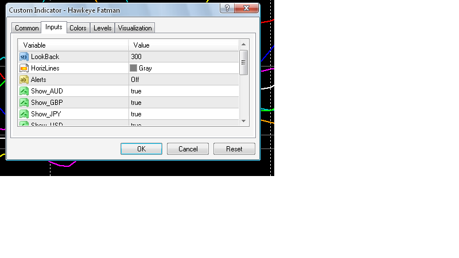Screen dimensions: 459x258
Task: Click the Alerts string variable icon
Action: click(x=24, y=80)
